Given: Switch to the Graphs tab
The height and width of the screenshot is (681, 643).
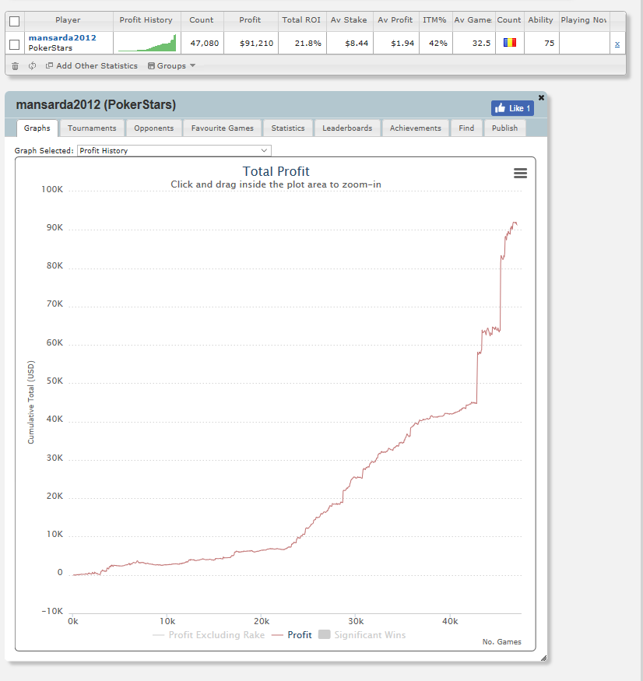Looking at the screenshot, I should point(37,128).
